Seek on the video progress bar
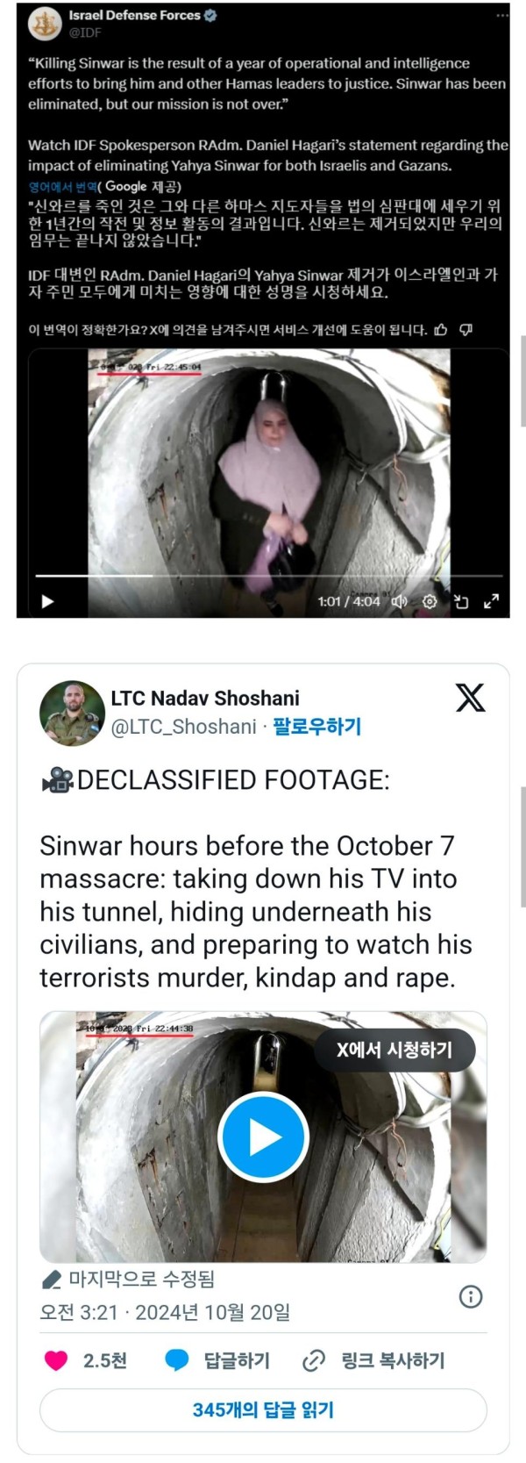Screen dimensions: 526x1463 point(268,576)
